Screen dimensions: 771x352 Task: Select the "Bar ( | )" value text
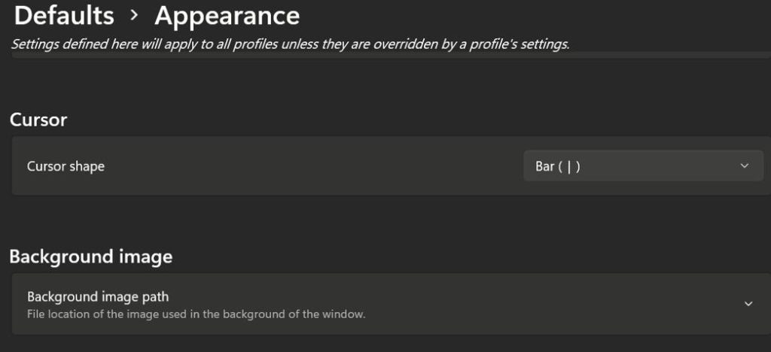558,166
